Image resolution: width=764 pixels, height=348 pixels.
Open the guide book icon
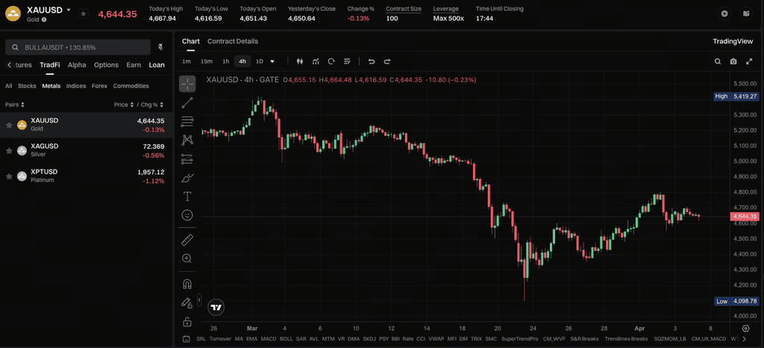pos(746,13)
